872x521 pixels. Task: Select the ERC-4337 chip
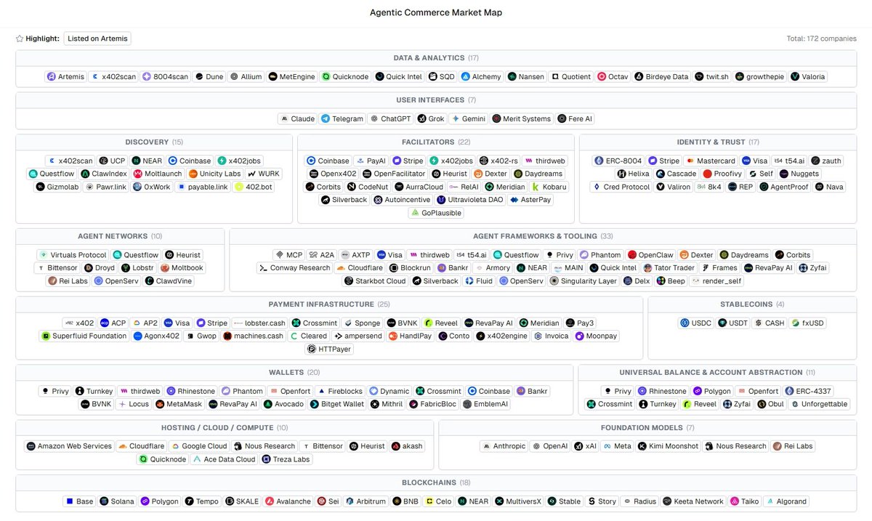[x=810, y=392]
